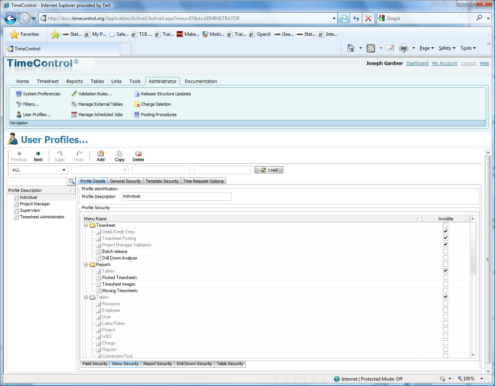The height and width of the screenshot is (386, 495).
Task: Collapse the Tables tree node
Action: coord(86,297)
